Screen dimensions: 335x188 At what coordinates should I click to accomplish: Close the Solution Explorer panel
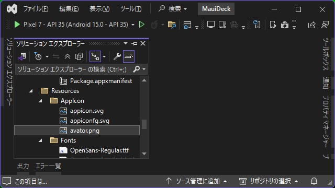(x=143, y=43)
